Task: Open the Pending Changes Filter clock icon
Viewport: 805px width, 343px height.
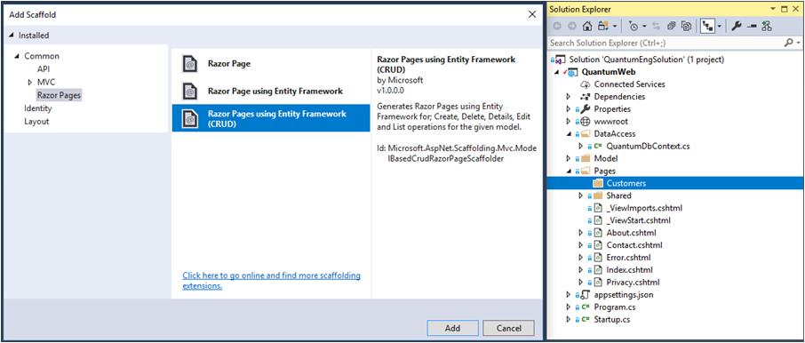Action: 634,26
